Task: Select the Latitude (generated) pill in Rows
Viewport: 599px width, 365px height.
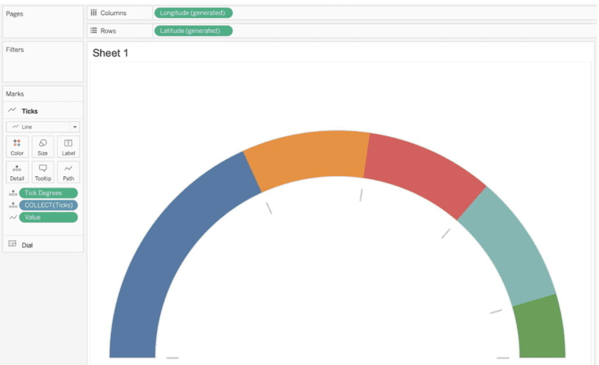Action: [x=193, y=31]
